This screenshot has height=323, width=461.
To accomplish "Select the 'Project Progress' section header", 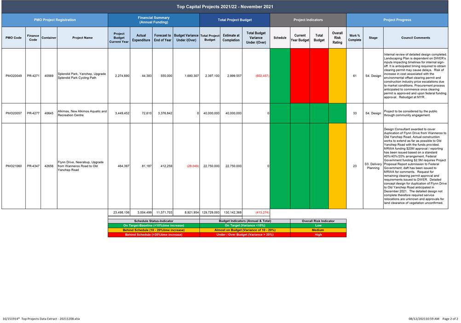I will tap(397, 20).
